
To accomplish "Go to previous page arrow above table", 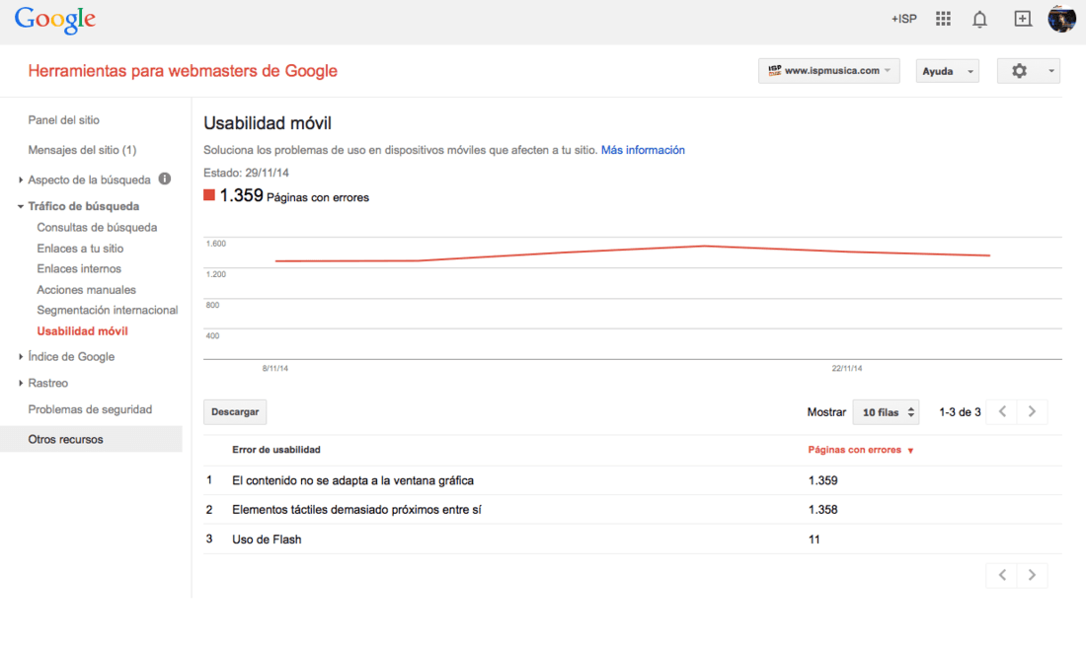I will click(1001, 411).
